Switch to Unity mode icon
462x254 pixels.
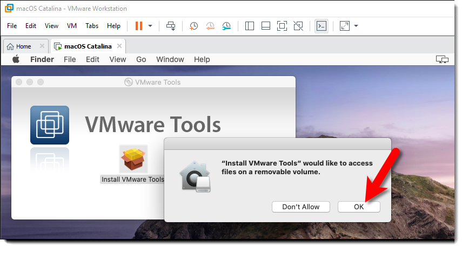298,26
